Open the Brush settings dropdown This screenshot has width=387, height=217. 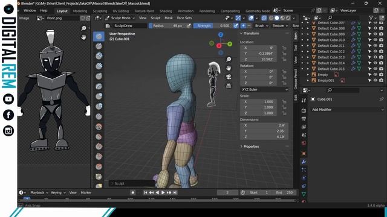click(x=262, y=25)
